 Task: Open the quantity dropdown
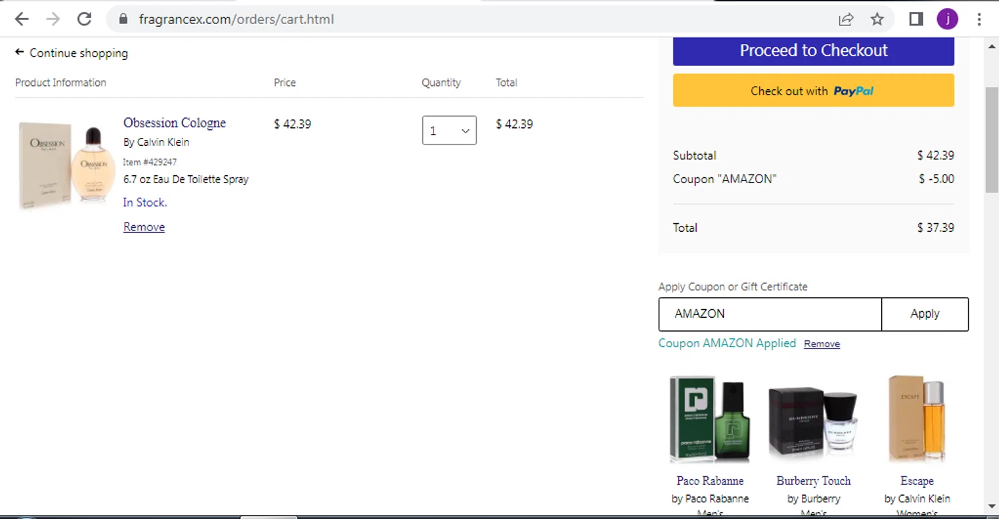[450, 131]
